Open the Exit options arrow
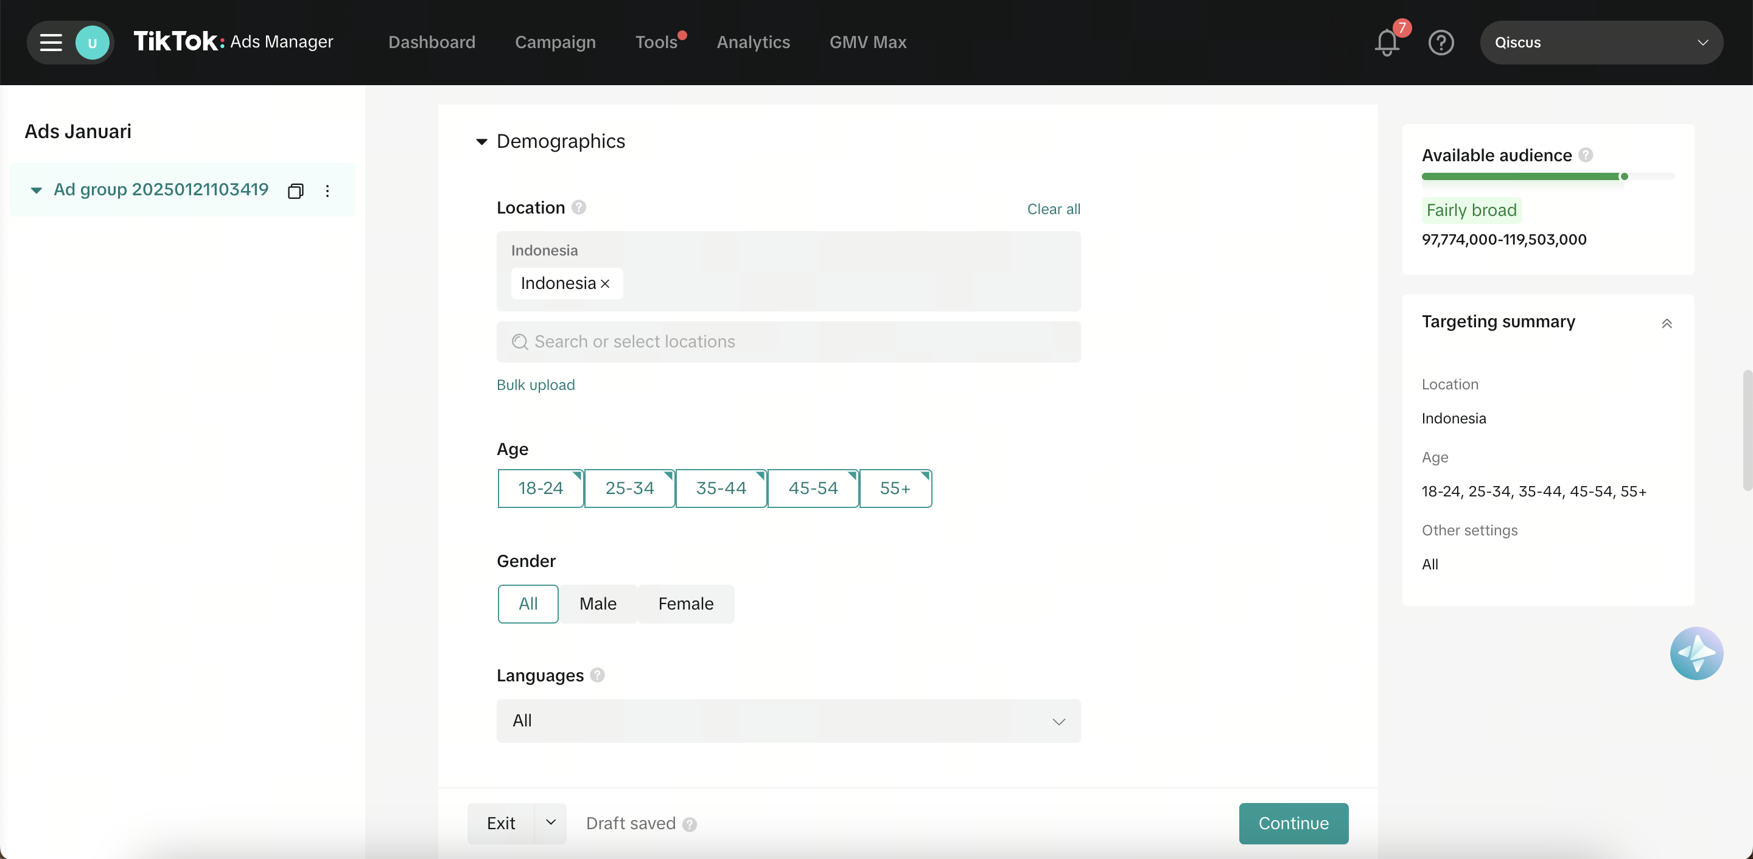The height and width of the screenshot is (859, 1753). click(x=550, y=823)
